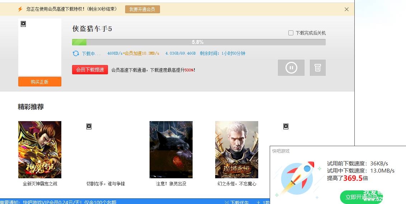The height and width of the screenshot is (204, 406).
Task: Click the refresh icon beside 下载中
Action: coord(76,54)
